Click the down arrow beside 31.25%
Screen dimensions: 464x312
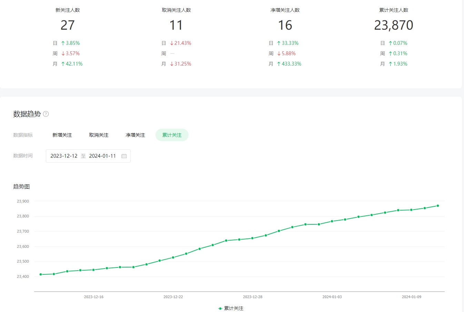pyautogui.click(x=172, y=64)
